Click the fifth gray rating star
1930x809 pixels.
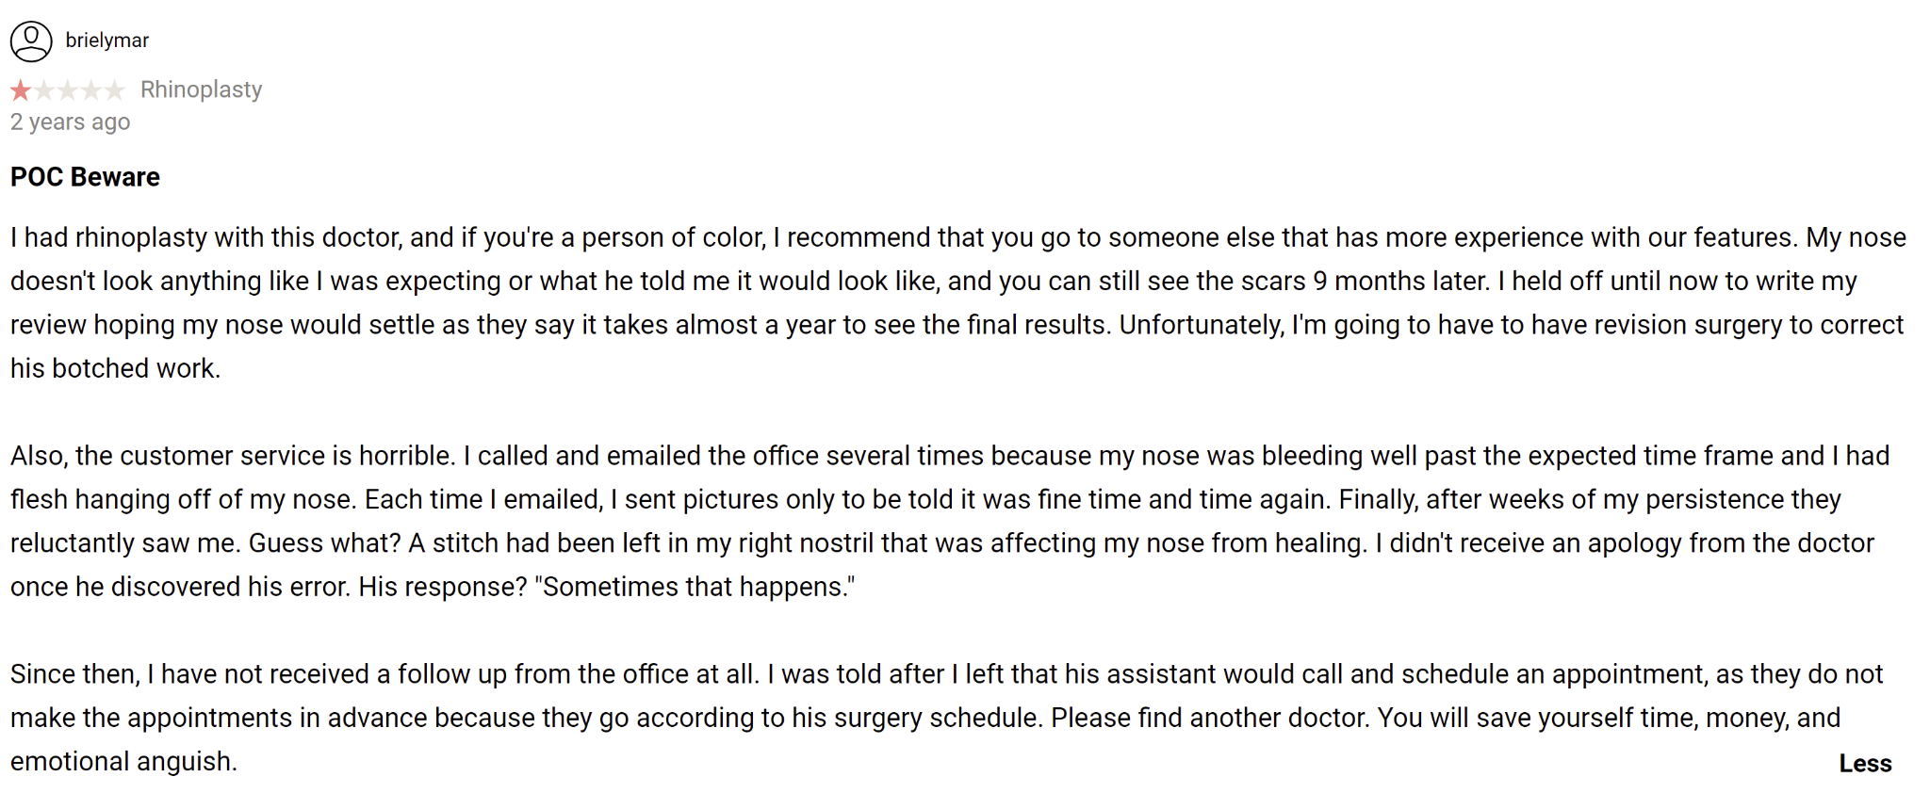pos(114,90)
